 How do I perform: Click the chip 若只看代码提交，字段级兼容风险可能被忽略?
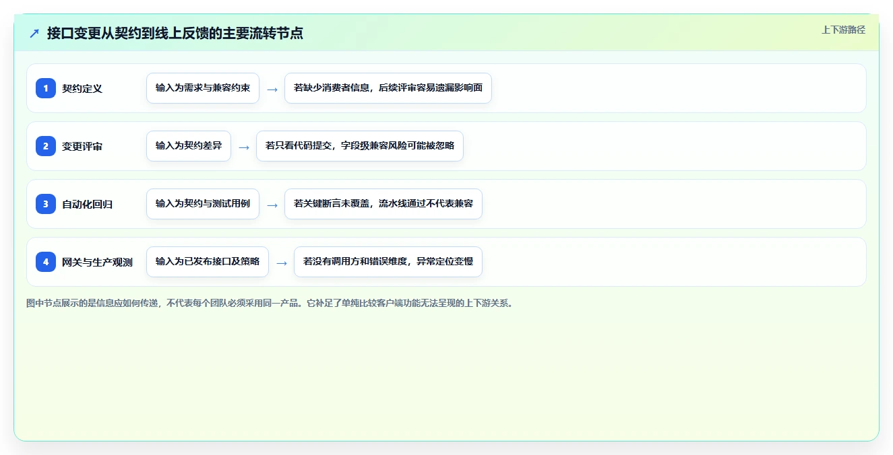pyautogui.click(x=360, y=146)
